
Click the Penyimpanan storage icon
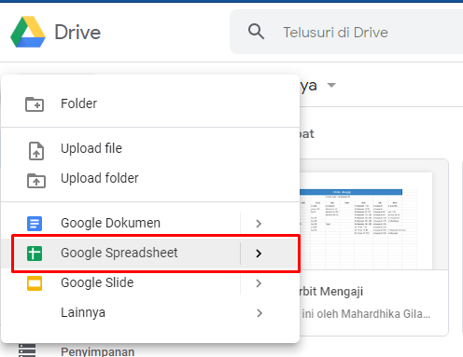coord(27,350)
